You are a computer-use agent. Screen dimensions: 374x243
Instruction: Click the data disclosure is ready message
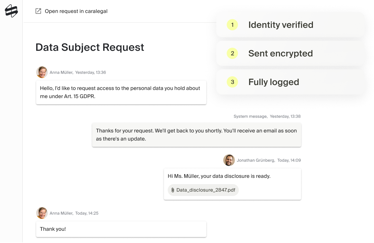pyautogui.click(x=233, y=184)
